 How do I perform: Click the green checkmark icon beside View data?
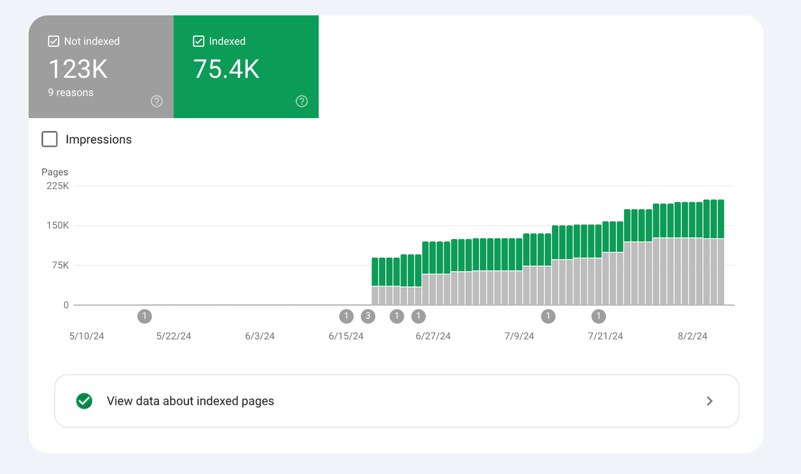84,401
